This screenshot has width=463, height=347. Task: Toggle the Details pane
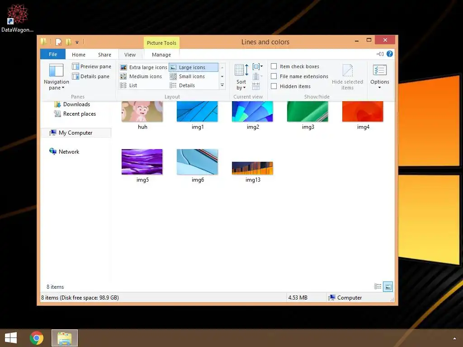[90, 76]
